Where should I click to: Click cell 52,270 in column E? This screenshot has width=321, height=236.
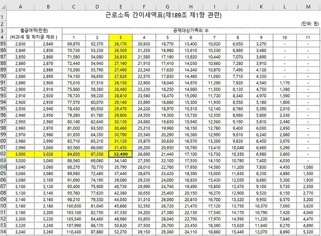click(120, 232)
